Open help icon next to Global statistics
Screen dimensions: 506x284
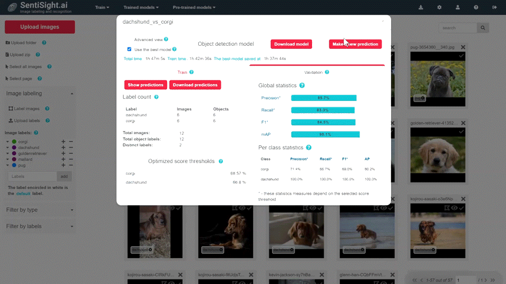point(301,85)
